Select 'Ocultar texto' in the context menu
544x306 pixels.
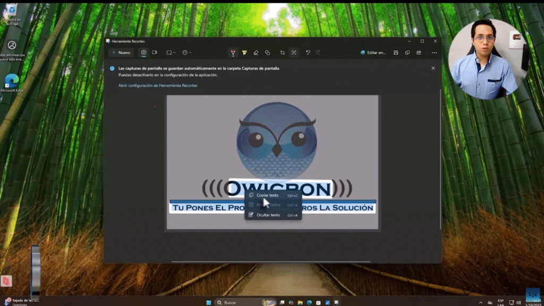point(268,215)
